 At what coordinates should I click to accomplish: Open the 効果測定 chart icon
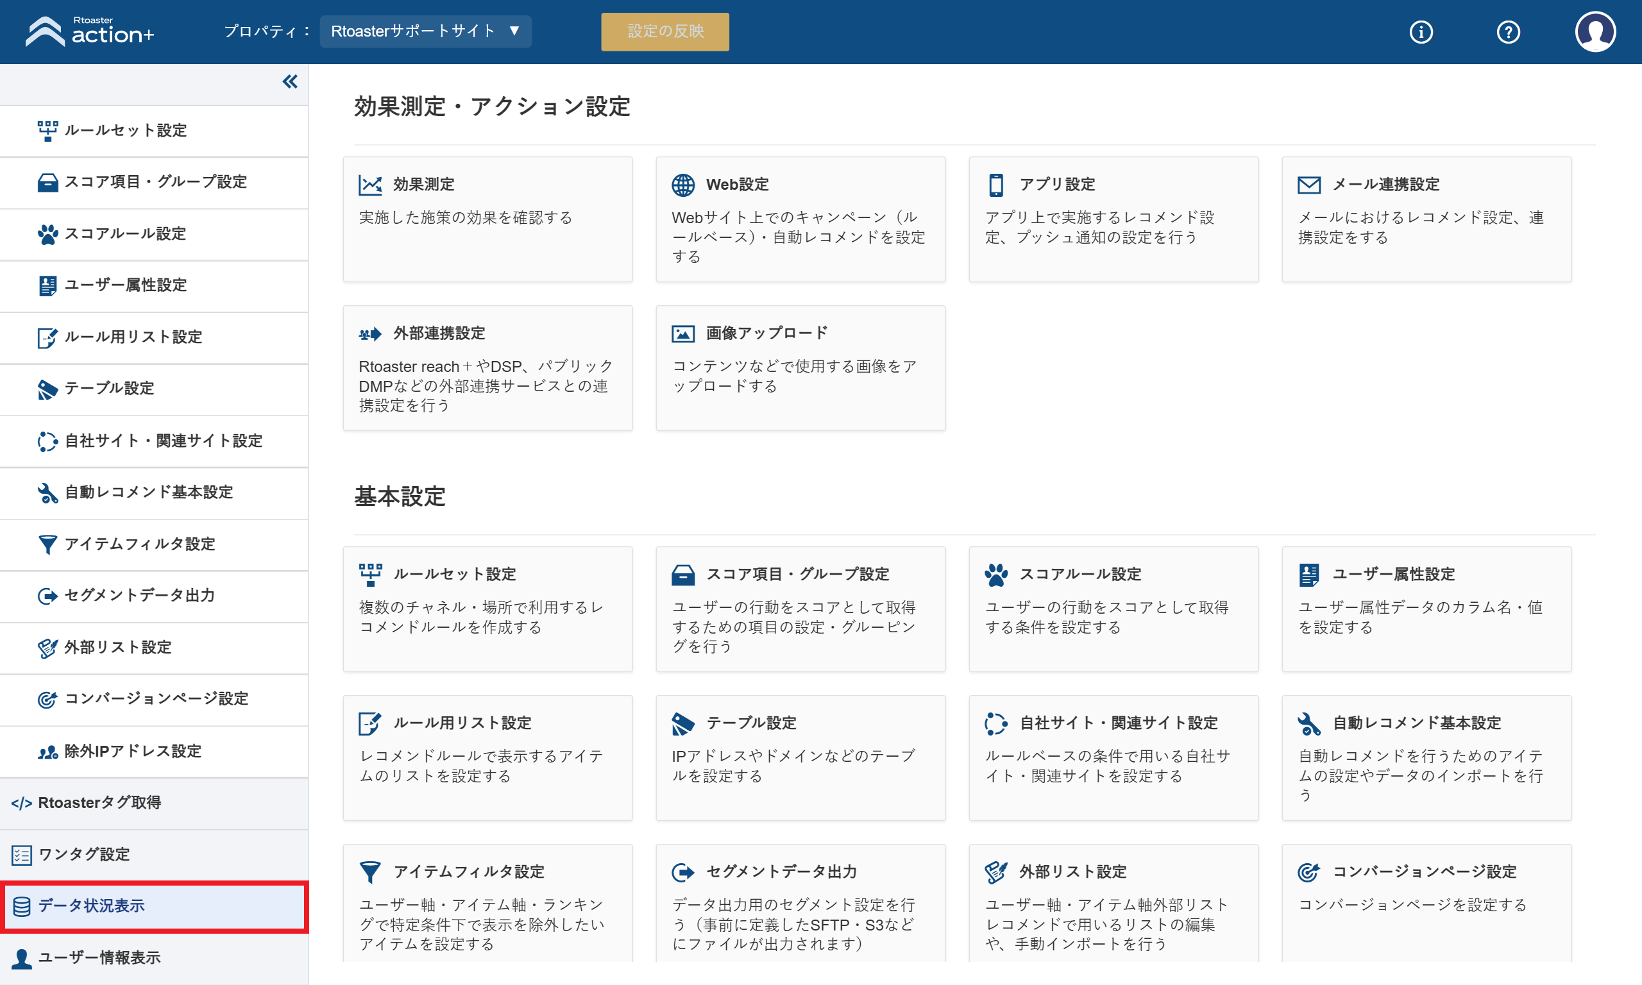(x=369, y=185)
